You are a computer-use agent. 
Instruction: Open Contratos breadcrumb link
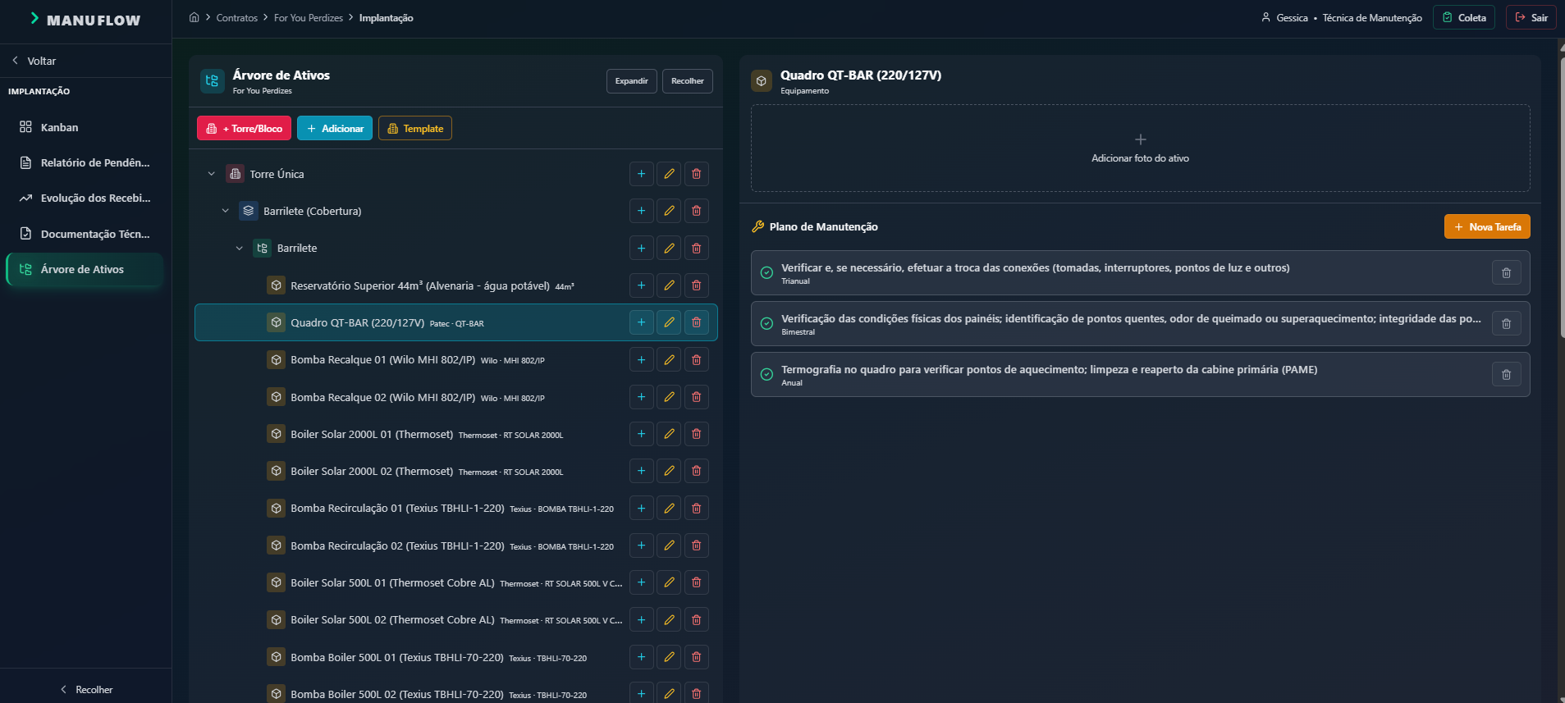(x=236, y=17)
